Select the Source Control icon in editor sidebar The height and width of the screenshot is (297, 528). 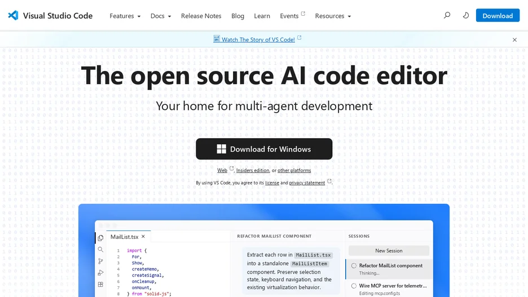pyautogui.click(x=100, y=261)
